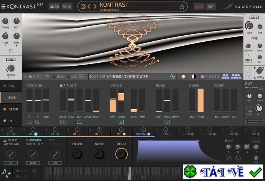
Task: Click the half black-white contrast circle icon
Action: [x=193, y=77]
